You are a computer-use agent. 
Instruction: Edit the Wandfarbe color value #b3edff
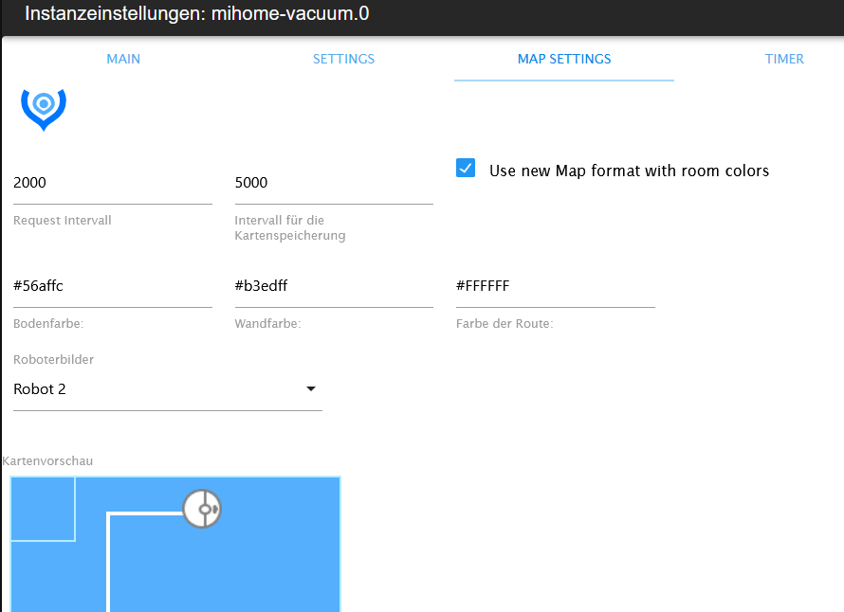point(334,286)
